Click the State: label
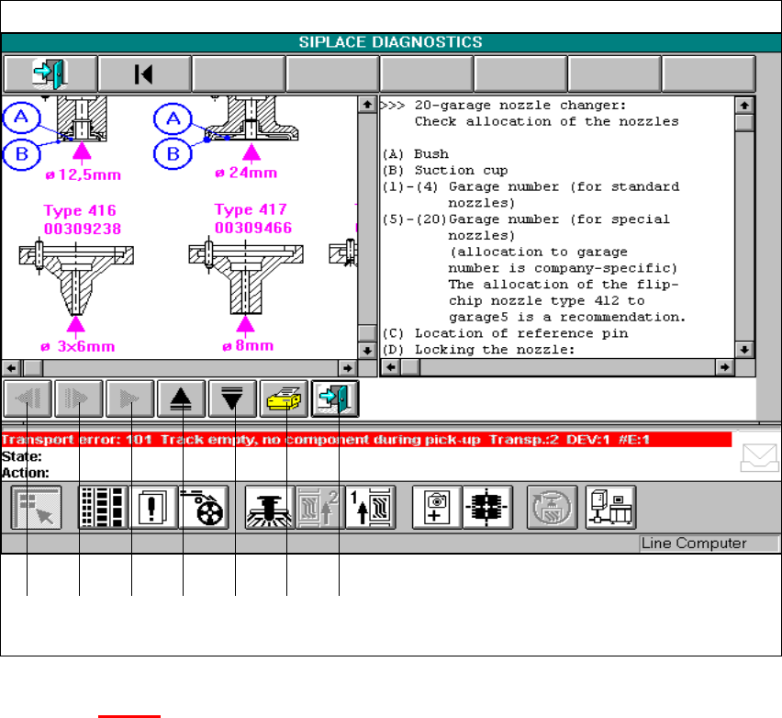Screen dimensions: 782x718 [22, 456]
